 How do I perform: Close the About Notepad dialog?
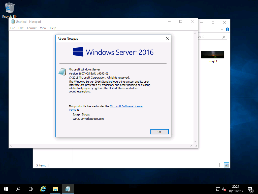pyautogui.click(x=167, y=38)
